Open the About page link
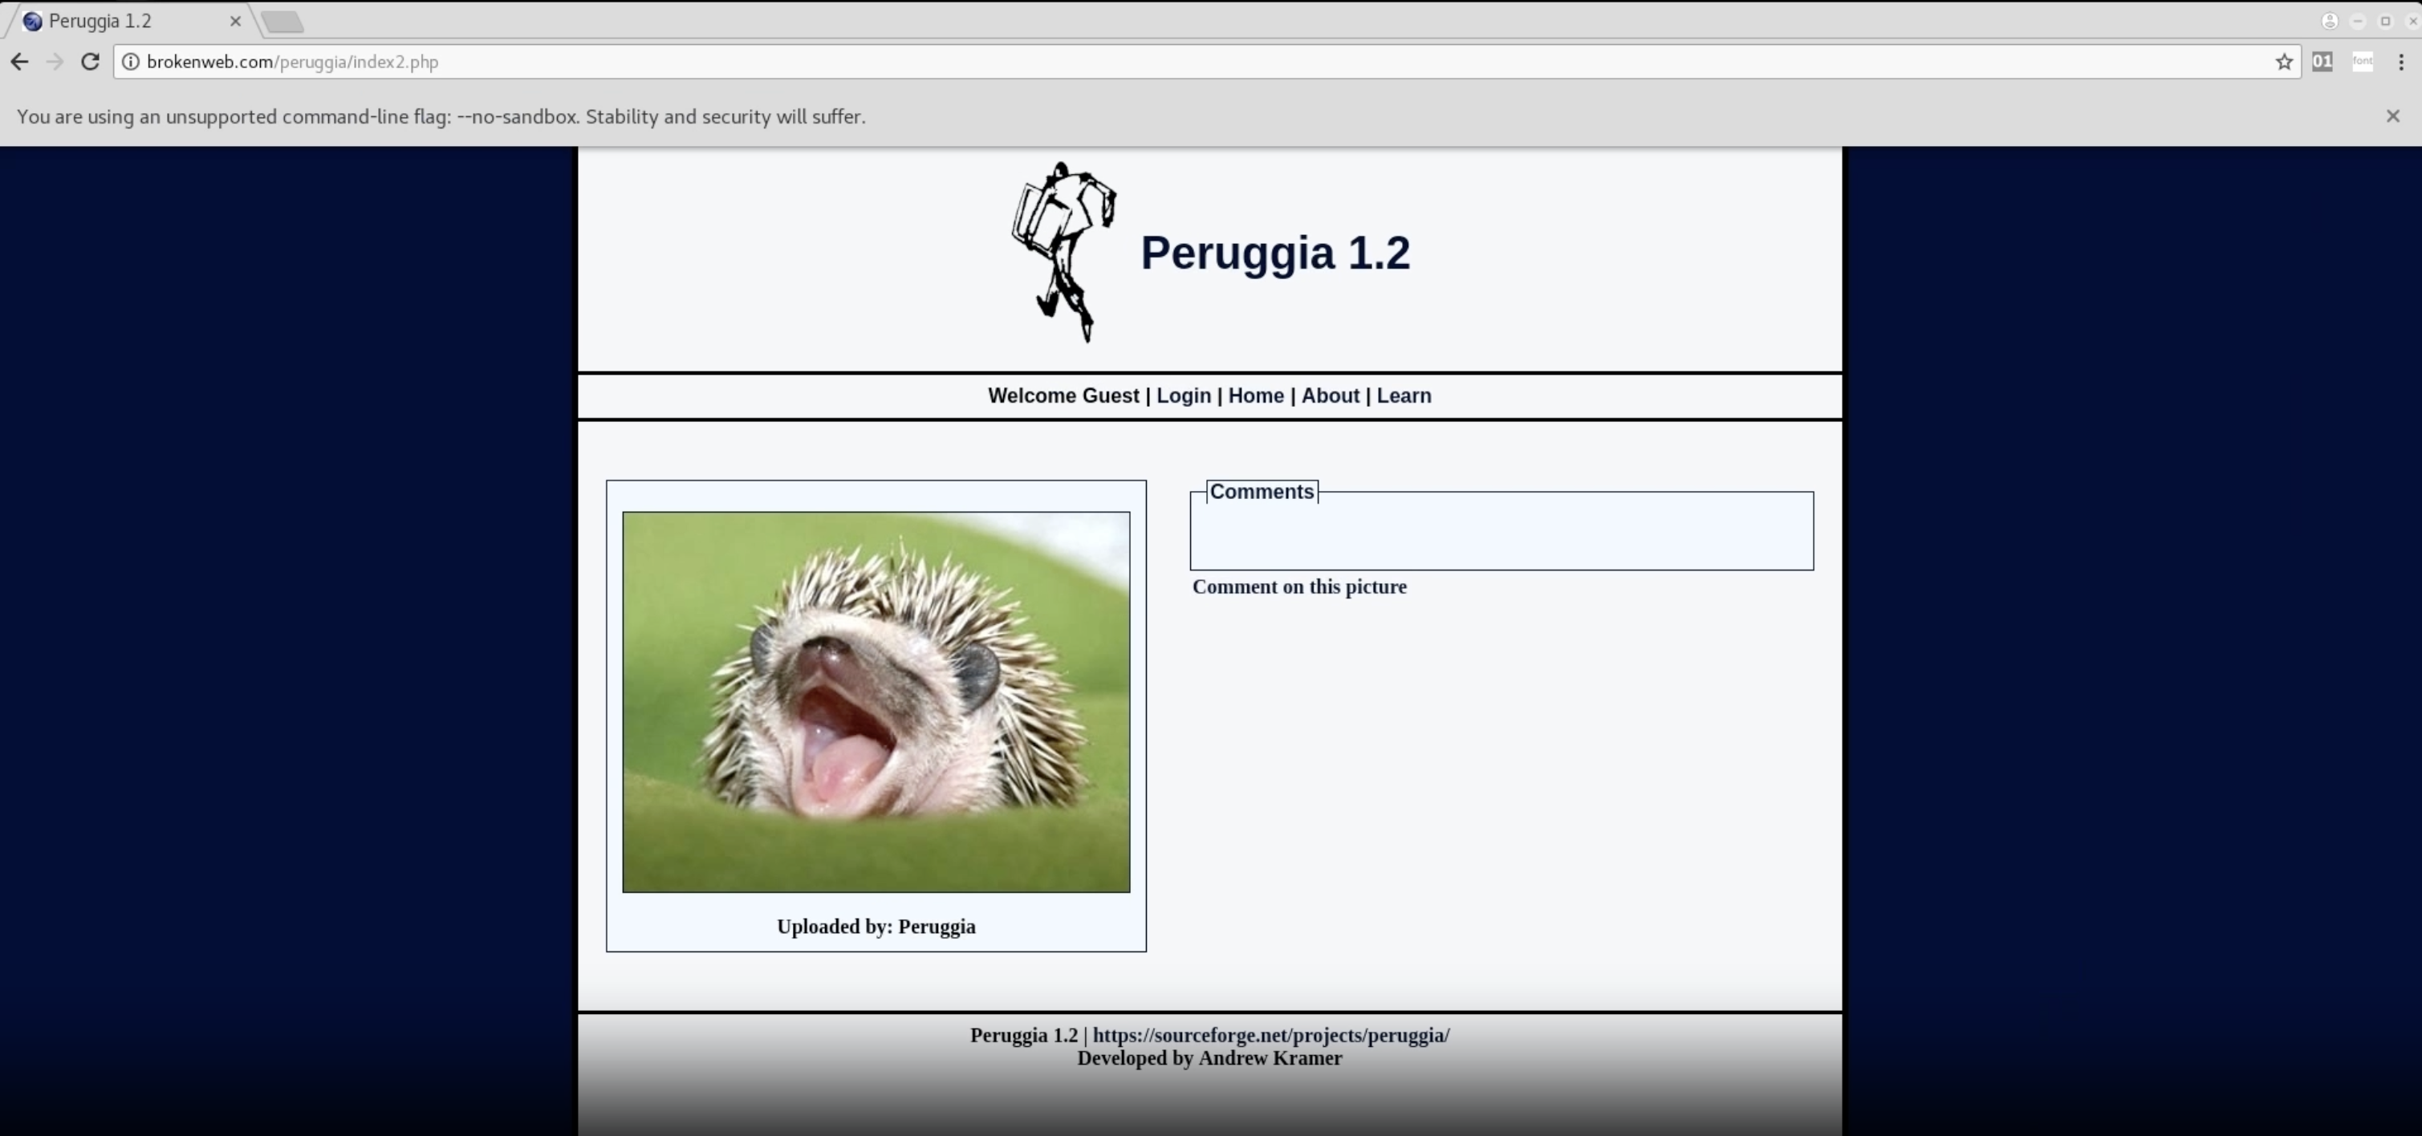 point(1330,396)
